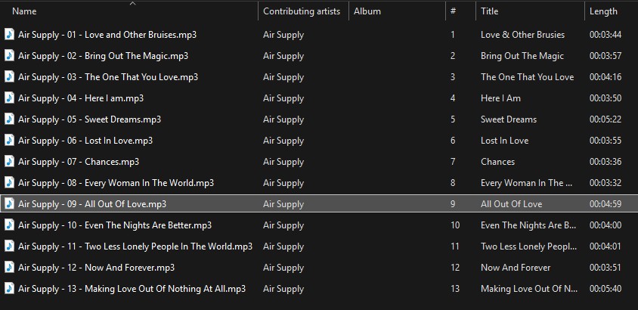The image size is (638, 310).
Task: Click the MP3 icon for All Out Of Love
Action: click(9, 203)
